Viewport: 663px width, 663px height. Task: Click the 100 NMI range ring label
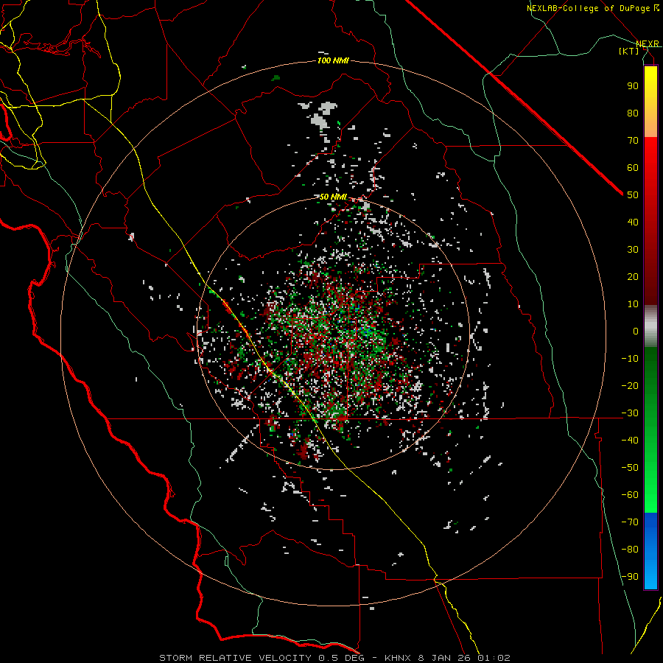pyautogui.click(x=333, y=60)
